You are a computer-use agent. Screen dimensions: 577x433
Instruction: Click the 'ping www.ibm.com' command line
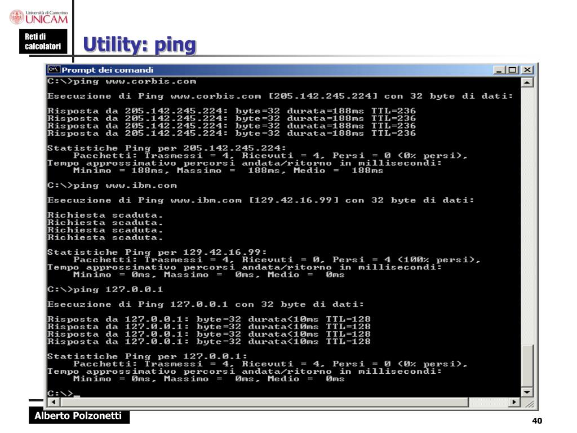click(x=112, y=185)
